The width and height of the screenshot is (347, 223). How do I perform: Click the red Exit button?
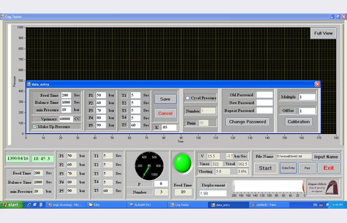(x=329, y=168)
